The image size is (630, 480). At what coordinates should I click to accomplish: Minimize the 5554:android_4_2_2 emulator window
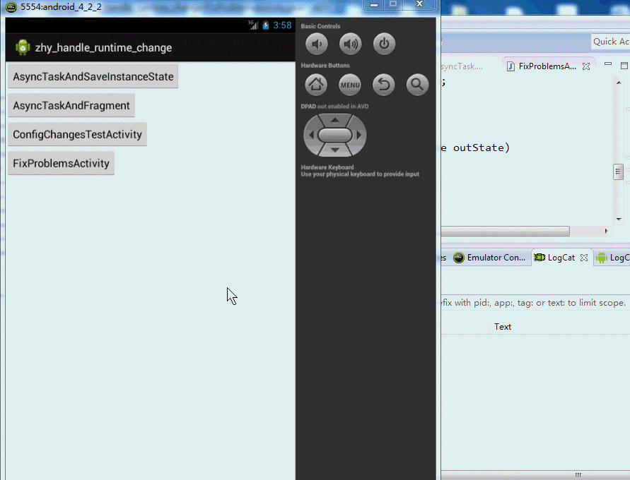click(374, 4)
